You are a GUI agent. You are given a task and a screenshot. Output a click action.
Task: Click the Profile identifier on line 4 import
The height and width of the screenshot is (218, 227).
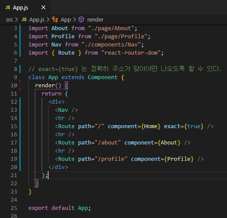point(63,36)
